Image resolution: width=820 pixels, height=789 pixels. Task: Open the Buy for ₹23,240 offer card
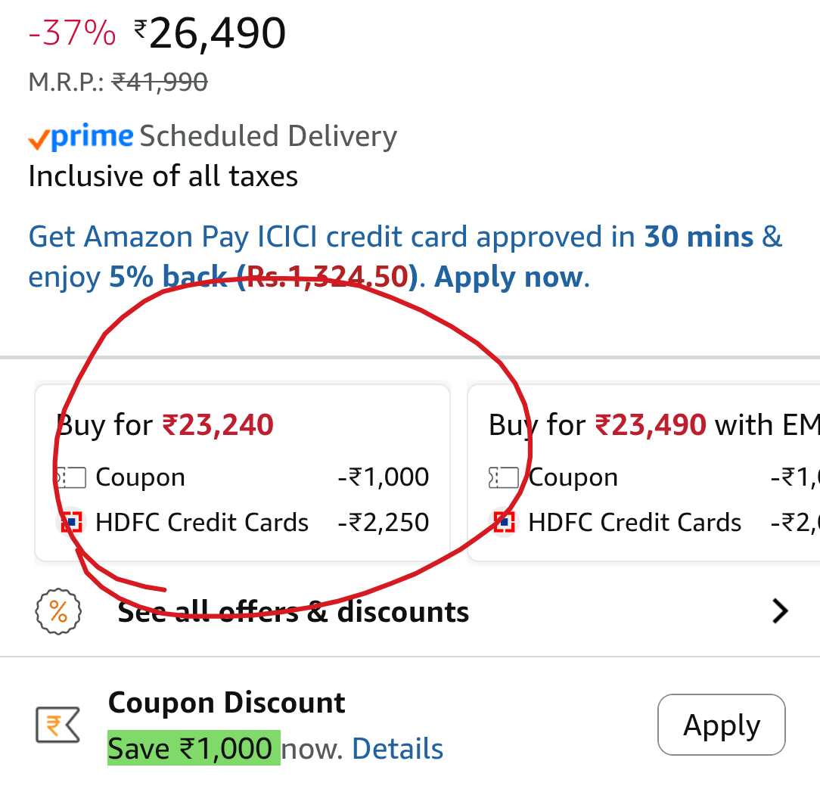coord(242,474)
